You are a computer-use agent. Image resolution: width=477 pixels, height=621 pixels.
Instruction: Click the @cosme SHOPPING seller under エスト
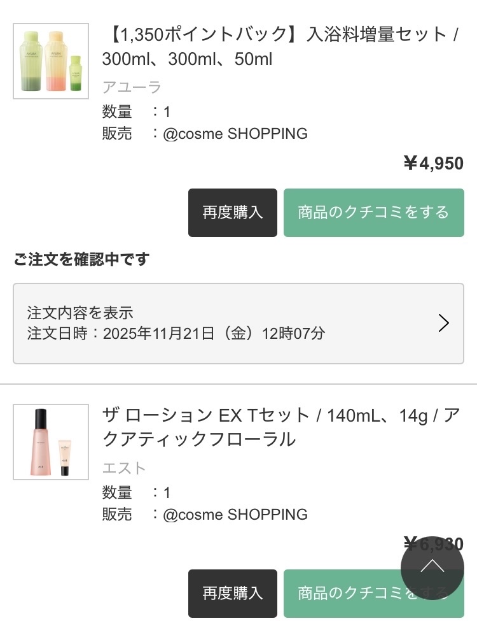[x=235, y=514]
